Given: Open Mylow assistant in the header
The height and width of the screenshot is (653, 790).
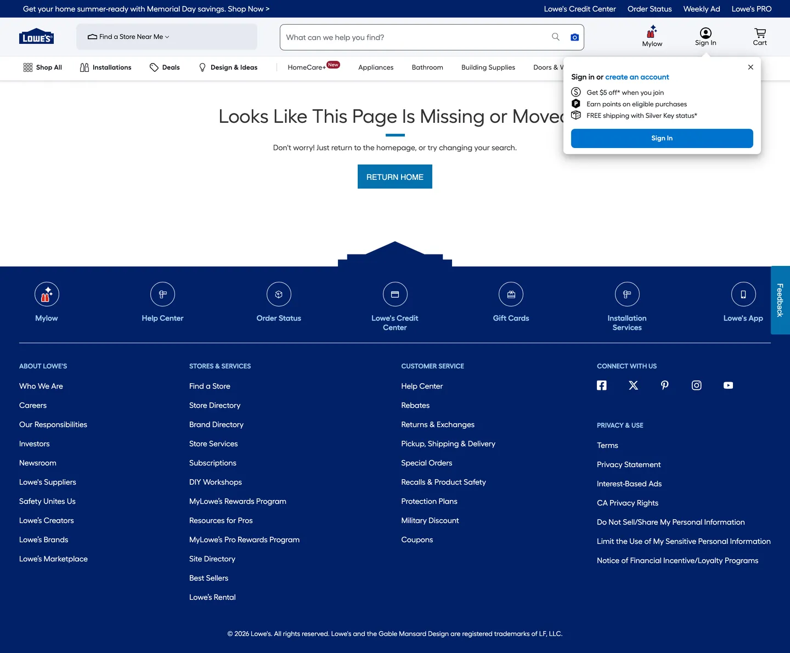Looking at the screenshot, I should coord(652,36).
